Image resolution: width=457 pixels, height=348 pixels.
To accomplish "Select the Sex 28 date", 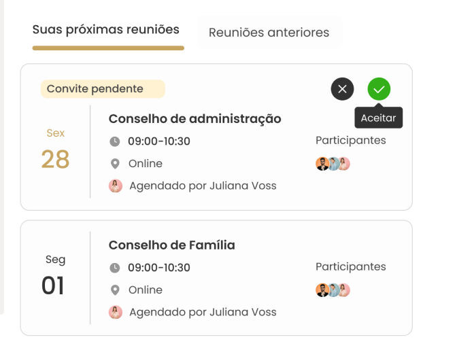I will coord(55,151).
